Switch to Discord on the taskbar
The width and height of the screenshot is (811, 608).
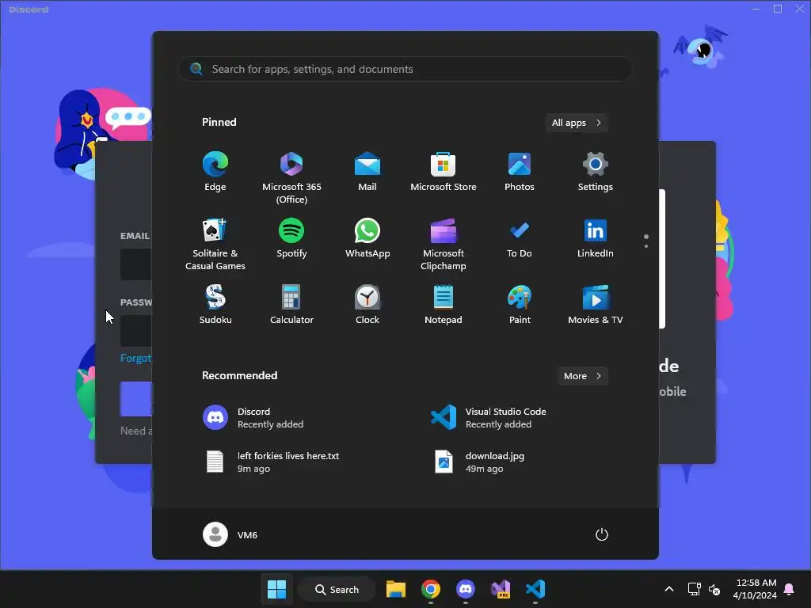pyautogui.click(x=466, y=589)
